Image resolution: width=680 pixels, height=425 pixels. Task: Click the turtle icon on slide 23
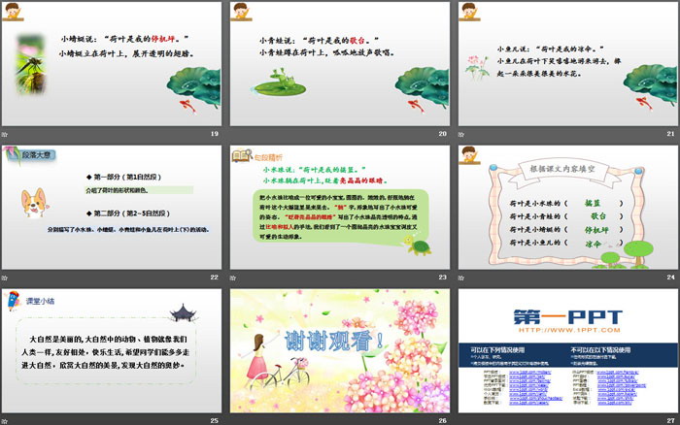coord(417,245)
